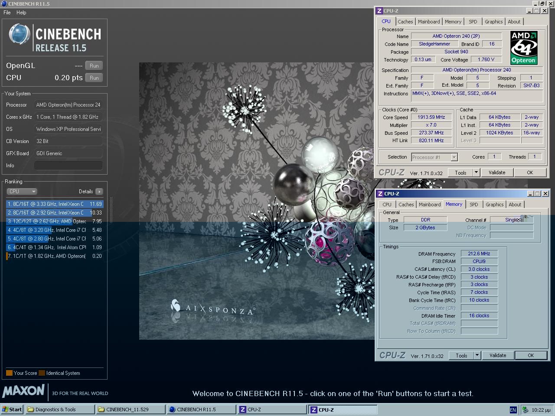555x416 pixels.
Task: Restore down the Cinebench window
Action: [x=542, y=3]
